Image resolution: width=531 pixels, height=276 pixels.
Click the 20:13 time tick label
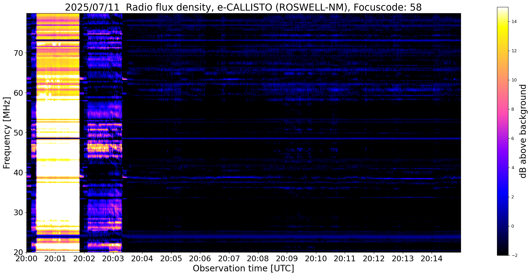(x=403, y=259)
